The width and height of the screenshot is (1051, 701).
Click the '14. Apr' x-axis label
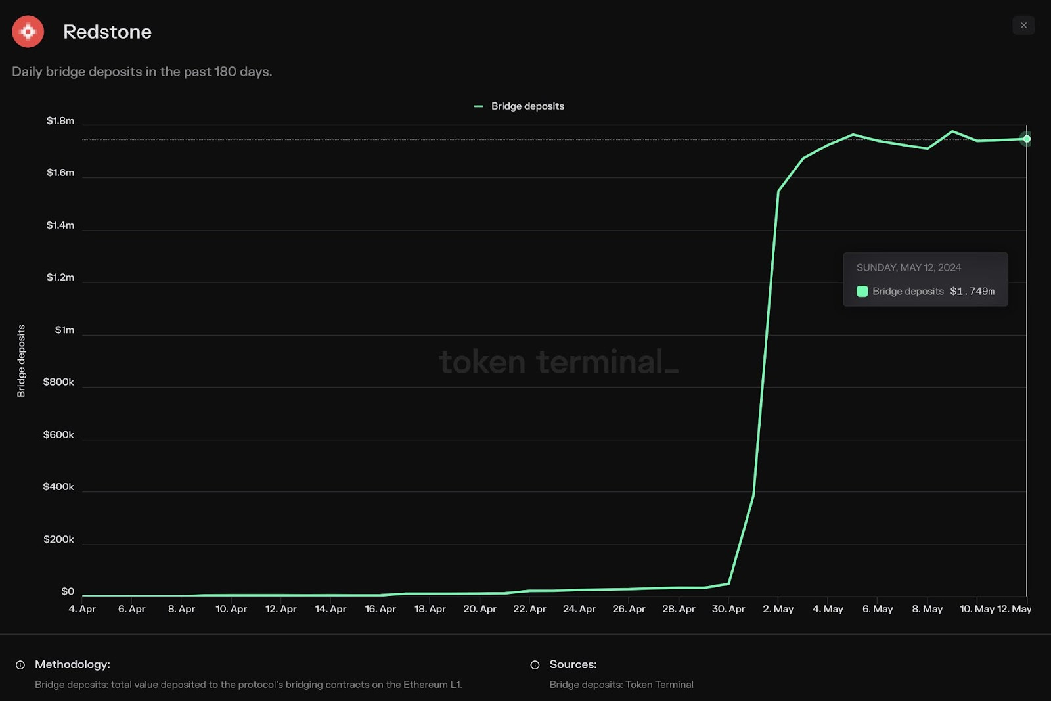(x=330, y=609)
